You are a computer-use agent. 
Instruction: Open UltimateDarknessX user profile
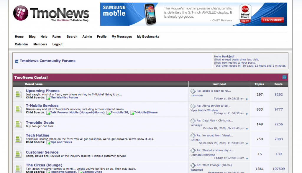(203, 155)
